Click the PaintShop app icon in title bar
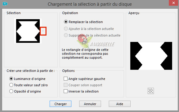This screenshot has height=112, width=179. click(x=5, y=4)
